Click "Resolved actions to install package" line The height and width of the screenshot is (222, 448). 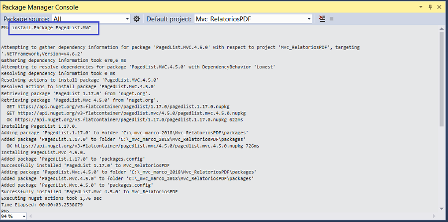pos(79,87)
